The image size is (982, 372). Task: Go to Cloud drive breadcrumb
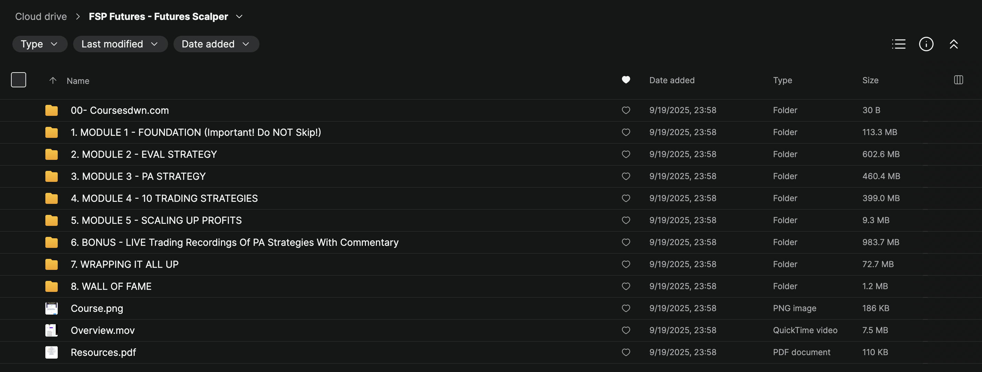(x=41, y=17)
